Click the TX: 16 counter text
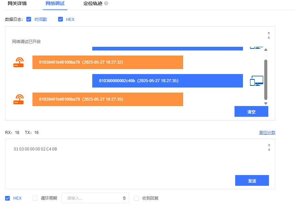Screen dimensions: 295x205 [32, 133]
